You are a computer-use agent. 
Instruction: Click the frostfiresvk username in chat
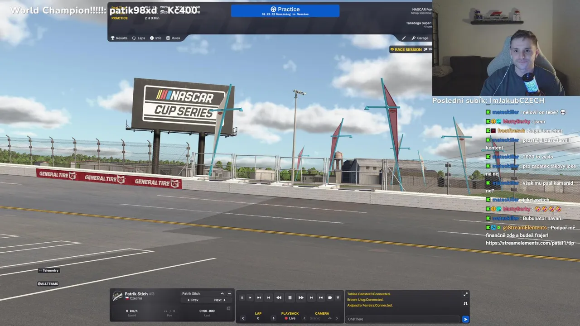[511, 131]
